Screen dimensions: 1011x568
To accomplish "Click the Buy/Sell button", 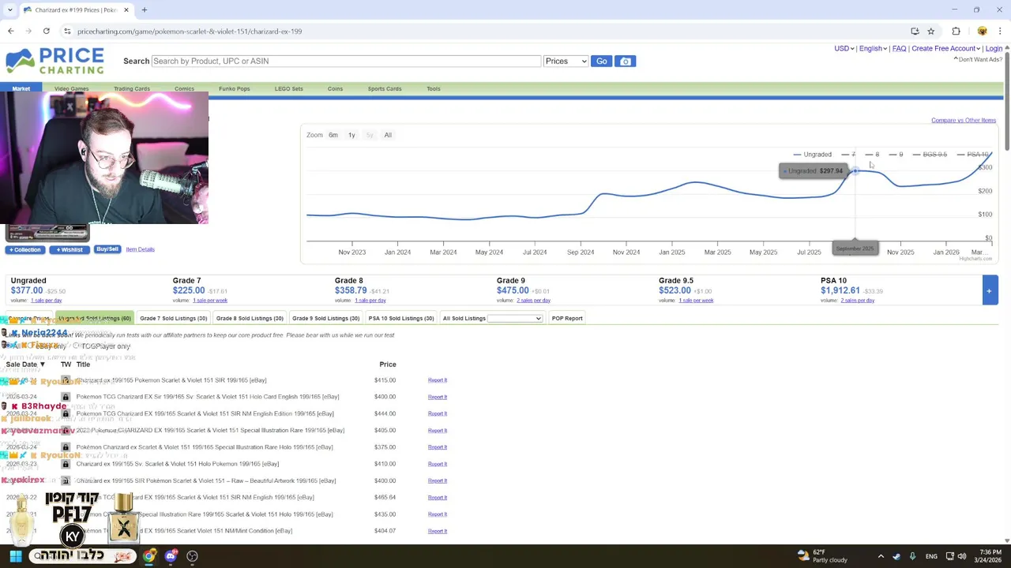I will pyautogui.click(x=107, y=249).
